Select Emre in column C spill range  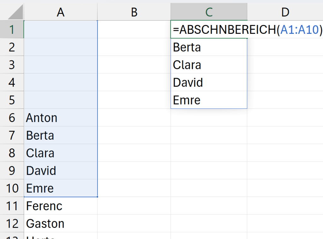pos(209,100)
